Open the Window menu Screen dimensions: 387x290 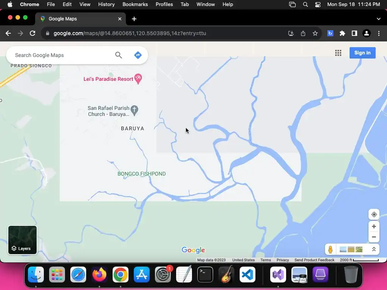pyautogui.click(x=206, y=4)
